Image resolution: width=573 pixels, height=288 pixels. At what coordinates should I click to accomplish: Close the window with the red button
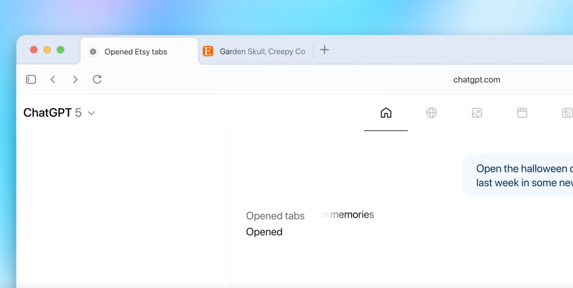pyautogui.click(x=33, y=50)
